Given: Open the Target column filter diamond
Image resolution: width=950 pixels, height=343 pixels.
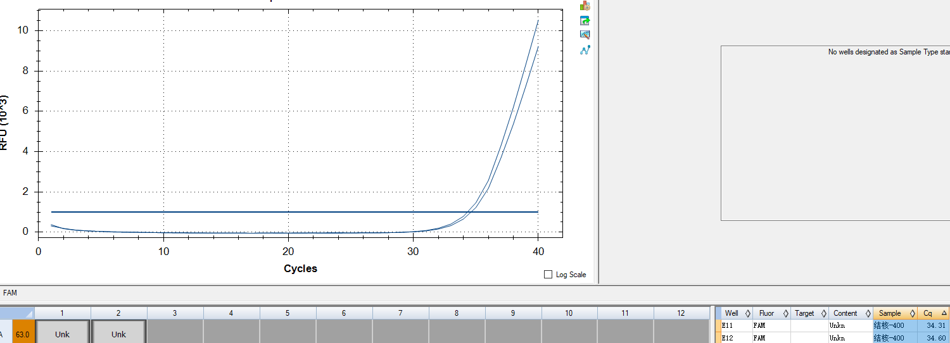Looking at the screenshot, I should [x=823, y=313].
